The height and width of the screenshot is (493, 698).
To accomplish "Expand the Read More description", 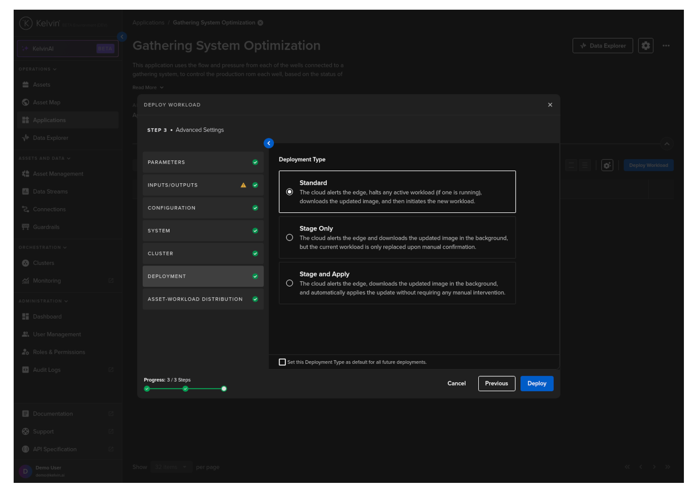I will [148, 88].
